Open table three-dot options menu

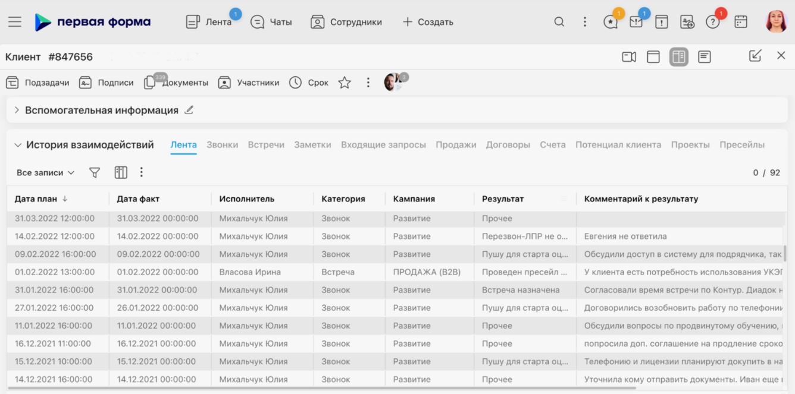pos(142,172)
